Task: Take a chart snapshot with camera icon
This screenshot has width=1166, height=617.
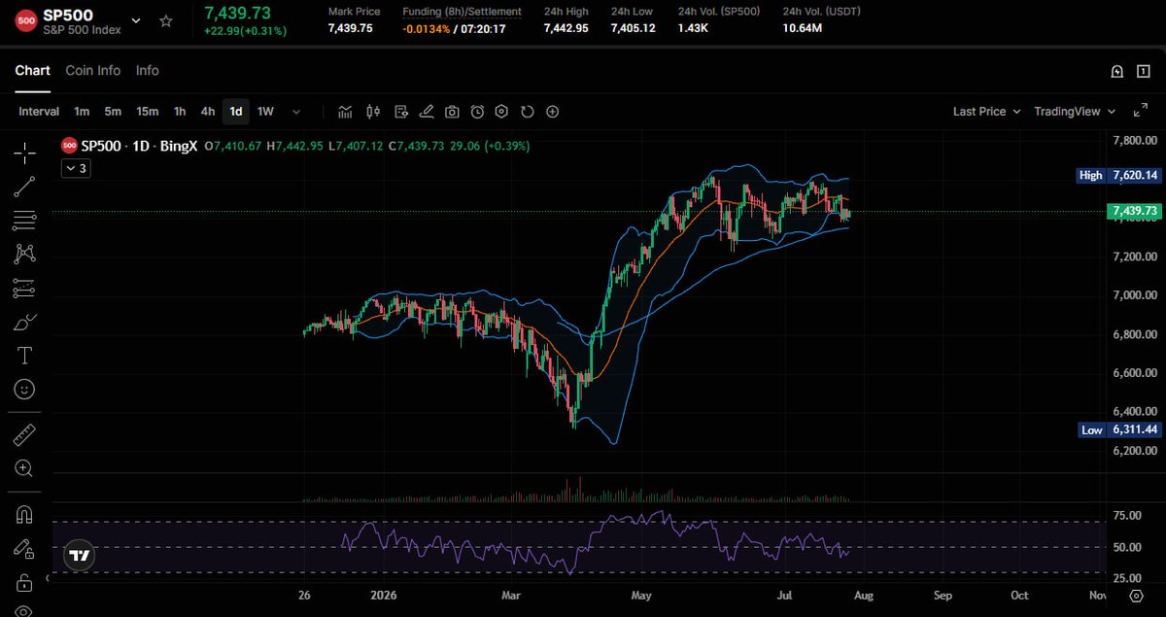Action: [452, 112]
